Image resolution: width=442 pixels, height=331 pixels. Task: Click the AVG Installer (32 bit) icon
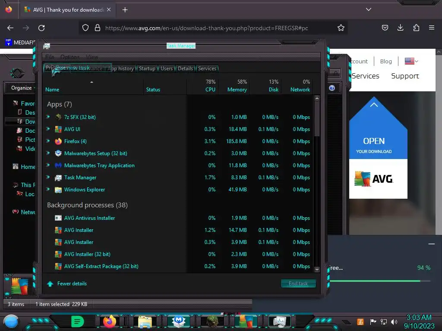click(x=58, y=254)
